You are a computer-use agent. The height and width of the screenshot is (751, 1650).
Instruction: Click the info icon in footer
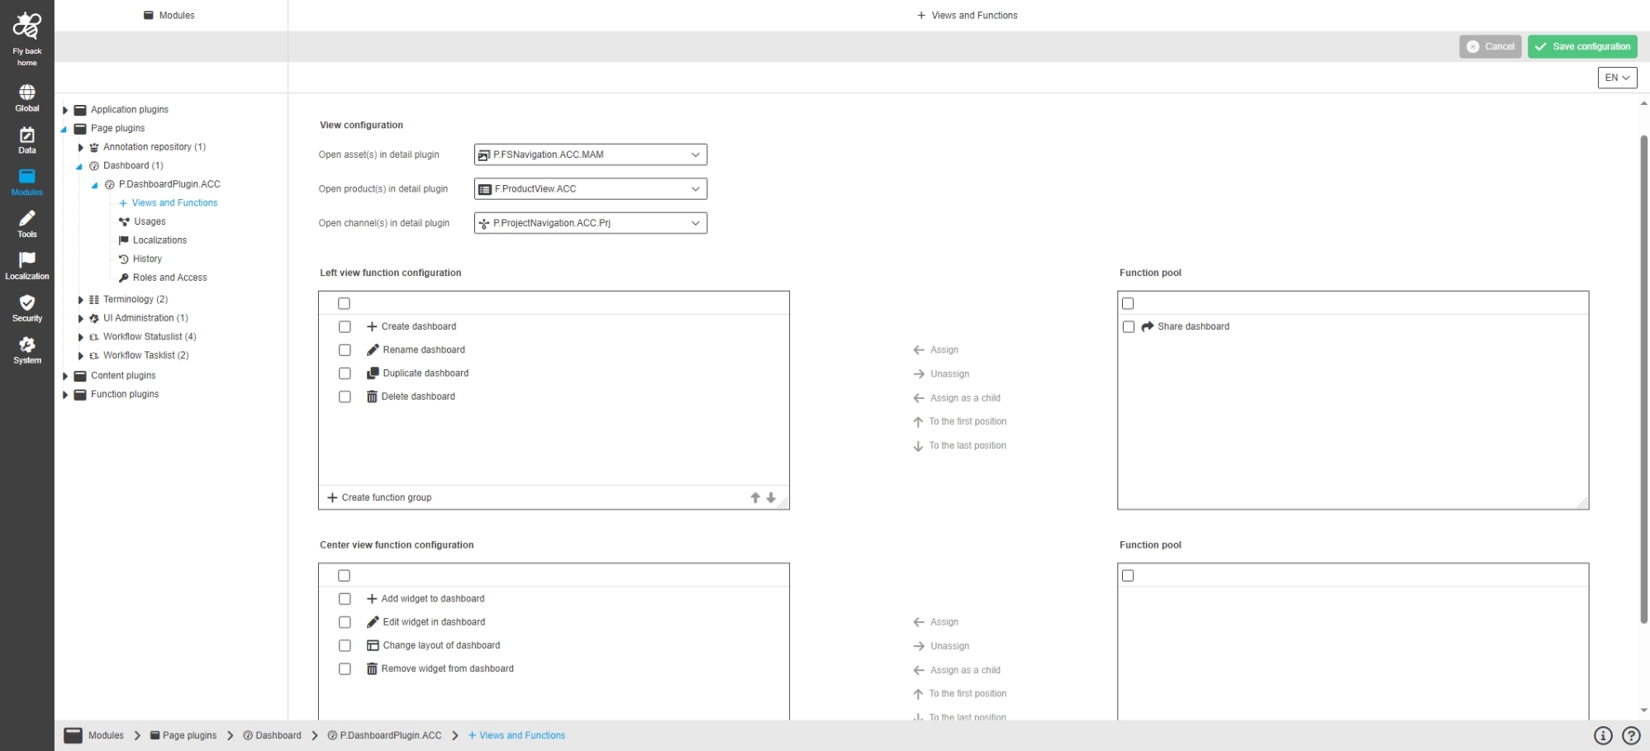pyautogui.click(x=1603, y=735)
